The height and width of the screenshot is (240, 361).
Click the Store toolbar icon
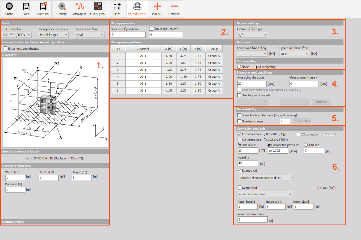(9, 9)
